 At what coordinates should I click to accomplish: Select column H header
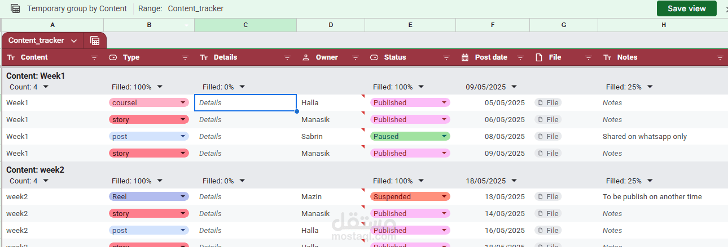(664, 25)
